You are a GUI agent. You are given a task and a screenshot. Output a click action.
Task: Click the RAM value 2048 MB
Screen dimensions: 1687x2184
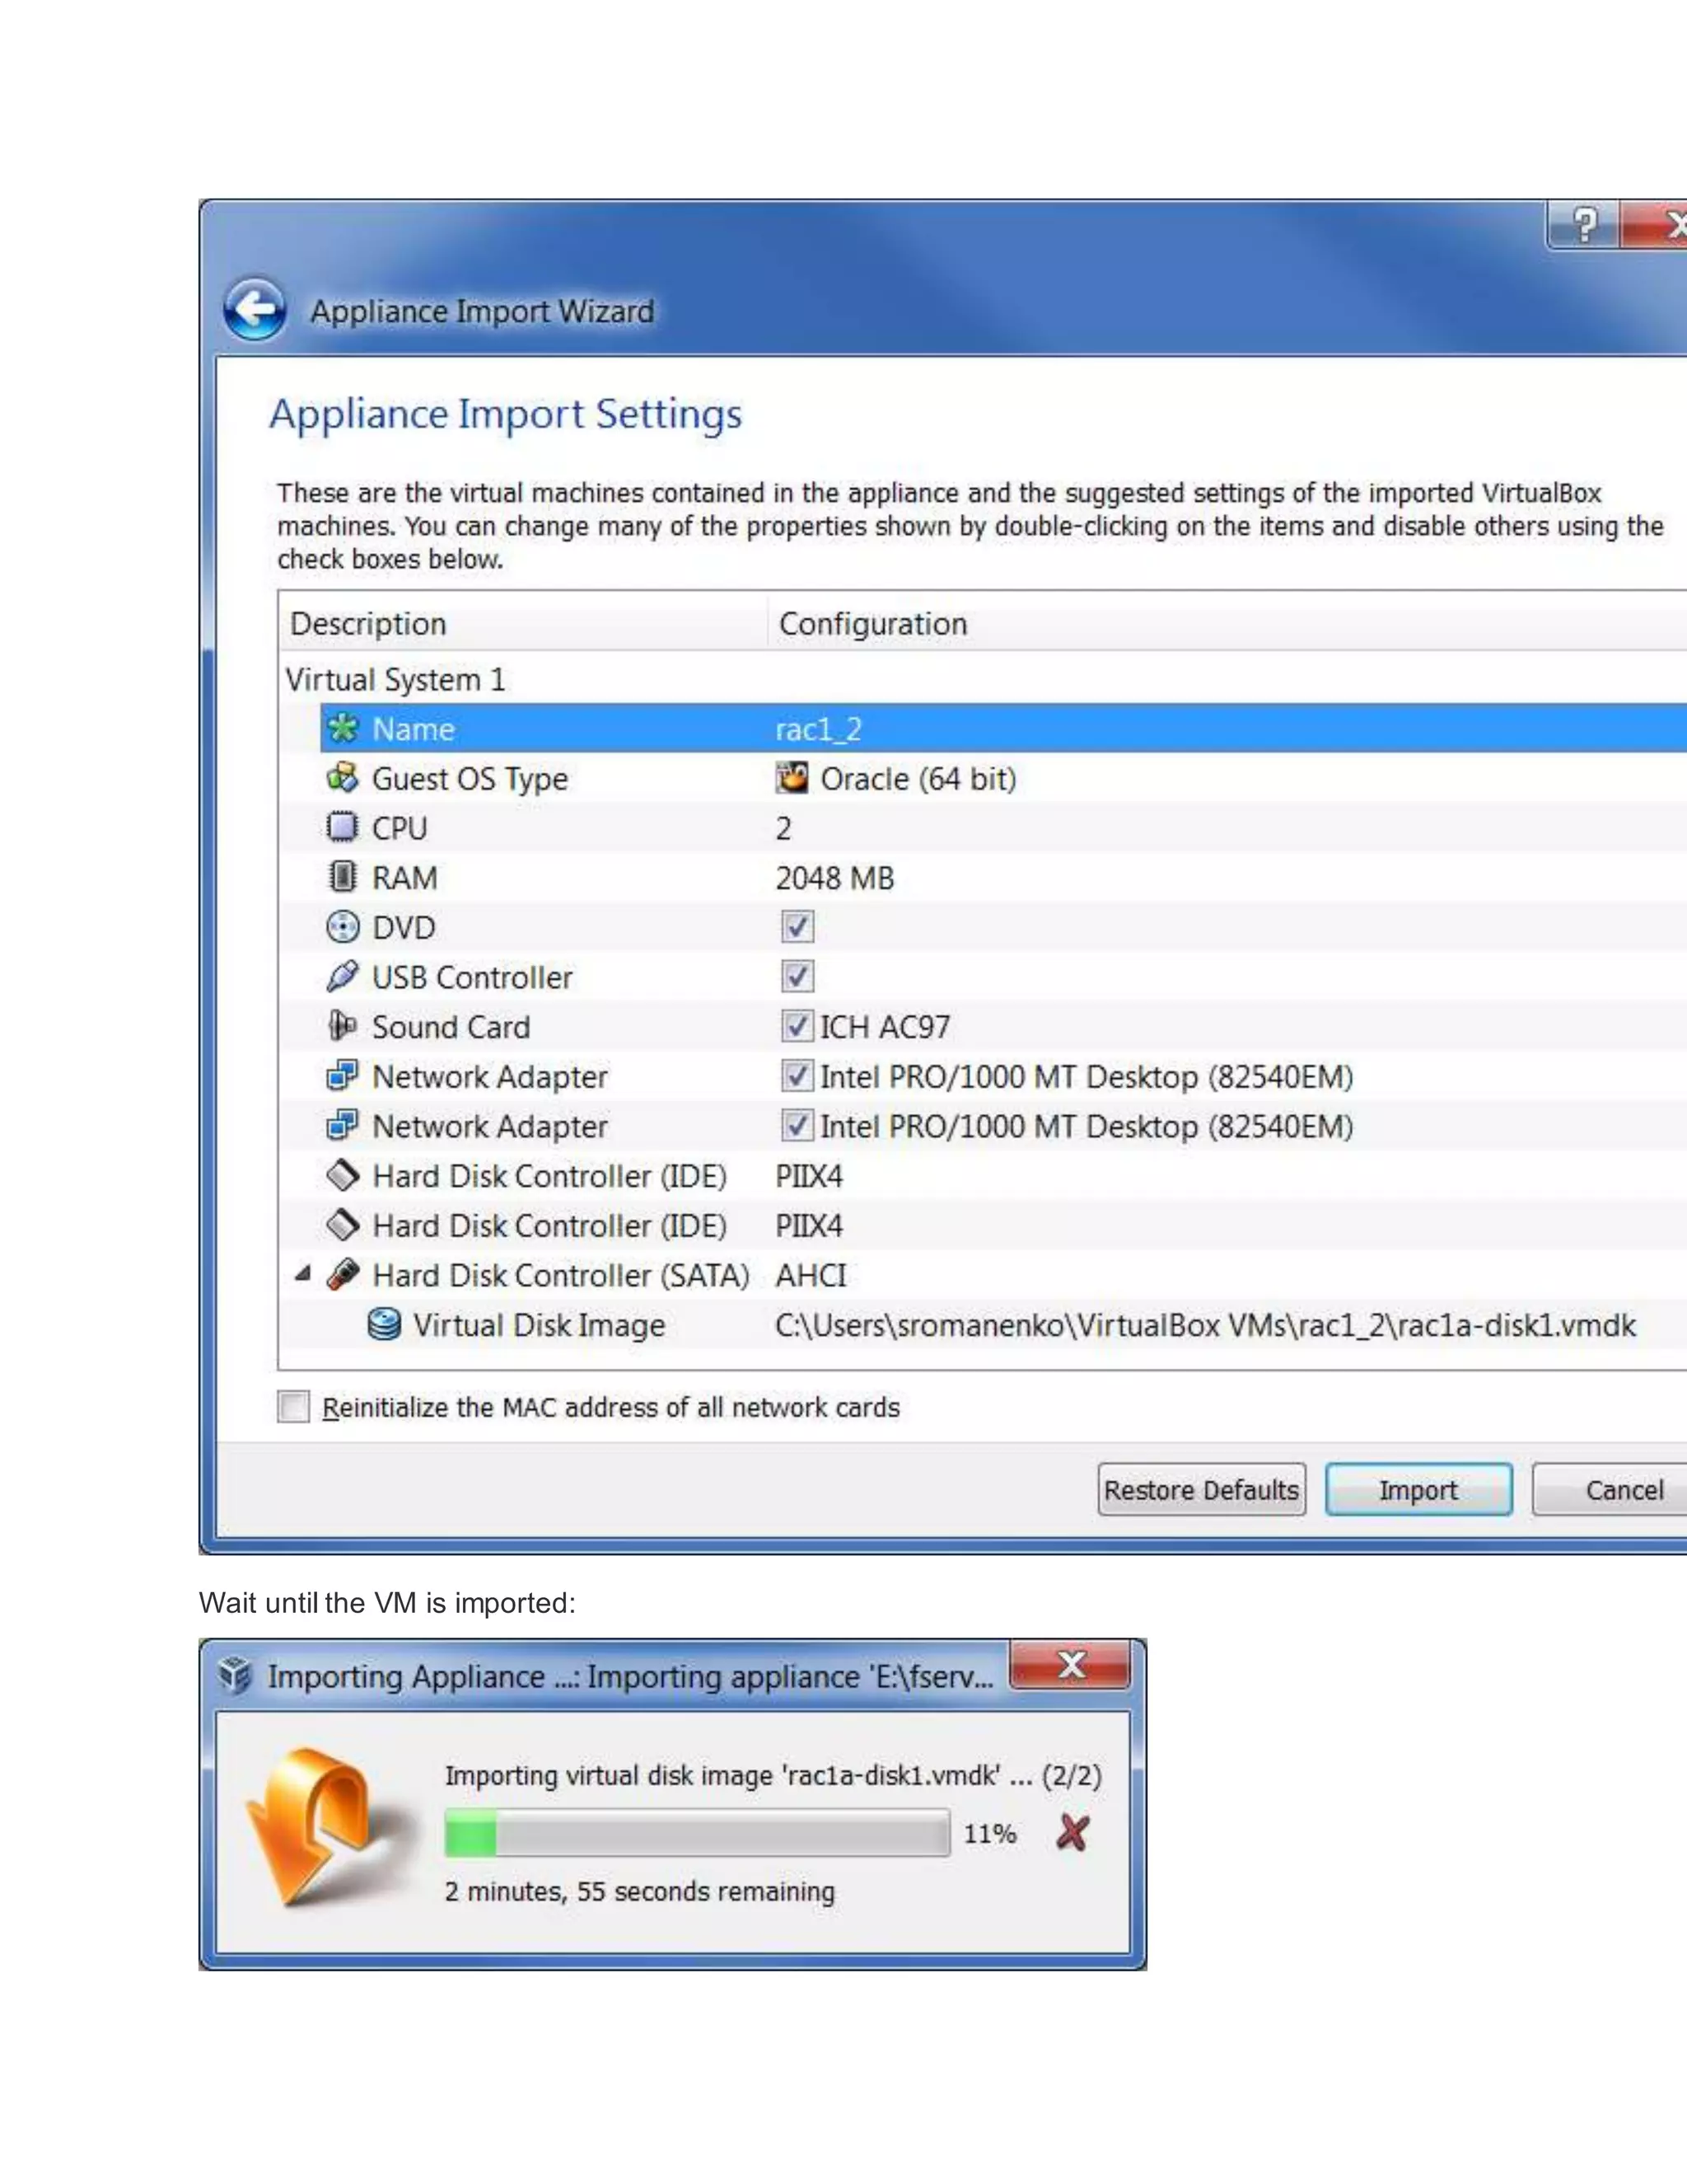(834, 878)
